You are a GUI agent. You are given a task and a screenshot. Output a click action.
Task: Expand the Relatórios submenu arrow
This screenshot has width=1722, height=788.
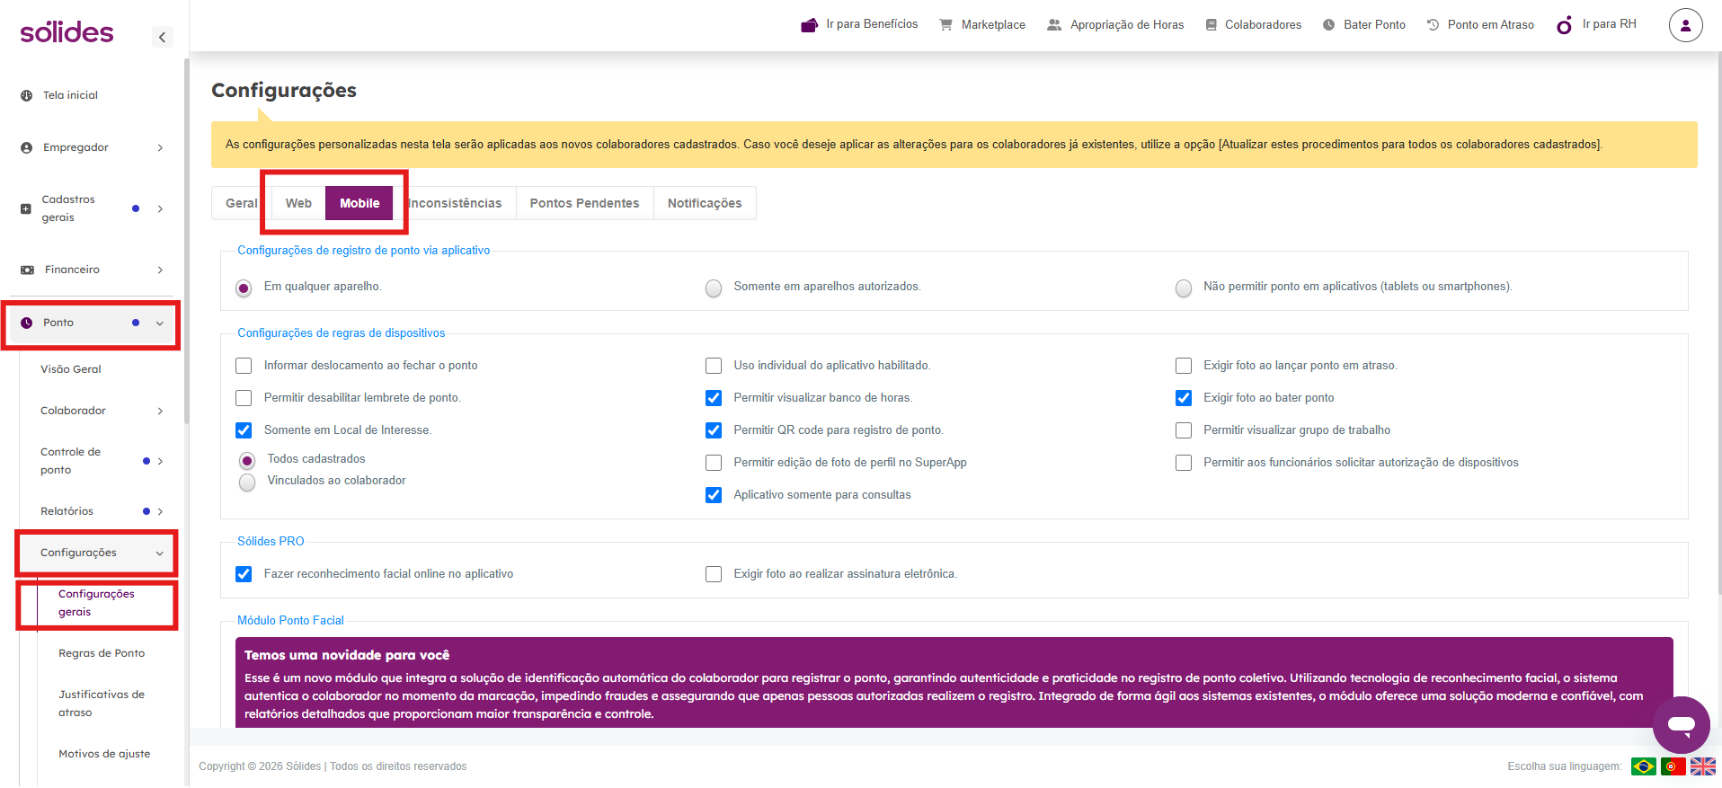click(160, 511)
